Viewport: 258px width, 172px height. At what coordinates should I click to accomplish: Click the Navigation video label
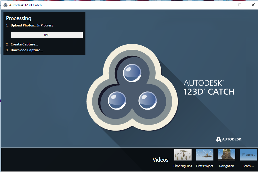(x=227, y=166)
